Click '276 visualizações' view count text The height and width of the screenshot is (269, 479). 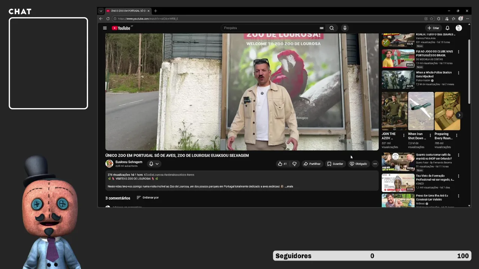click(119, 175)
